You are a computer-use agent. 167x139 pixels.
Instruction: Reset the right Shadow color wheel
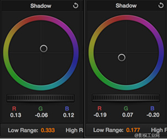click(161, 5)
